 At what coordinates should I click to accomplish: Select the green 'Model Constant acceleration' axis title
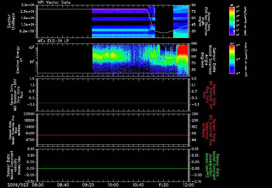[x=212, y=165]
